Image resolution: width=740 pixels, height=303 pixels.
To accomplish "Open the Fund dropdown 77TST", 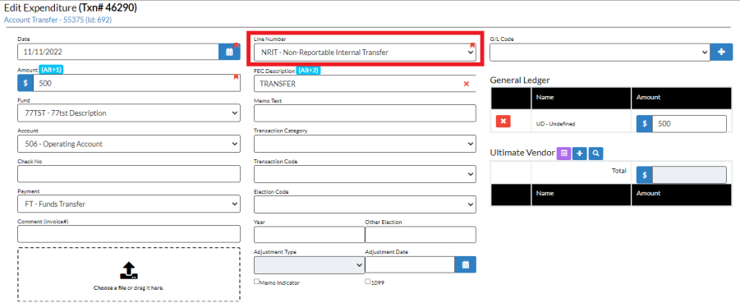I will pyautogui.click(x=129, y=113).
